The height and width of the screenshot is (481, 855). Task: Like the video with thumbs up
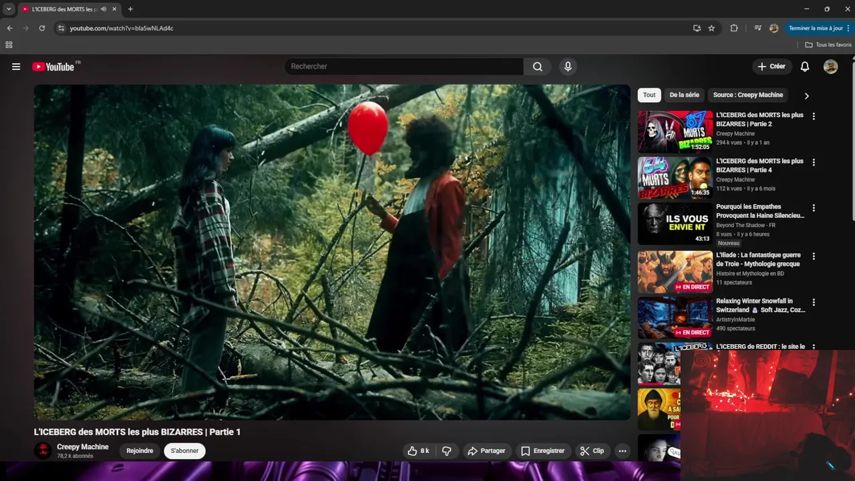point(418,451)
